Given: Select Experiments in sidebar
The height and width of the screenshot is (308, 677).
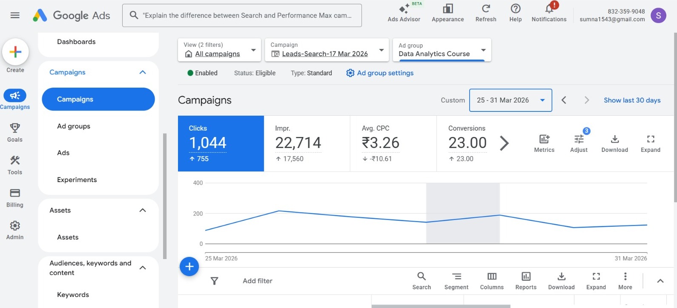Looking at the screenshot, I should tap(77, 180).
